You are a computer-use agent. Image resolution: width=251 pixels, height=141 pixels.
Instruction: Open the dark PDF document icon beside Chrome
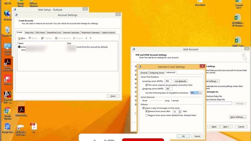coord(21,111)
